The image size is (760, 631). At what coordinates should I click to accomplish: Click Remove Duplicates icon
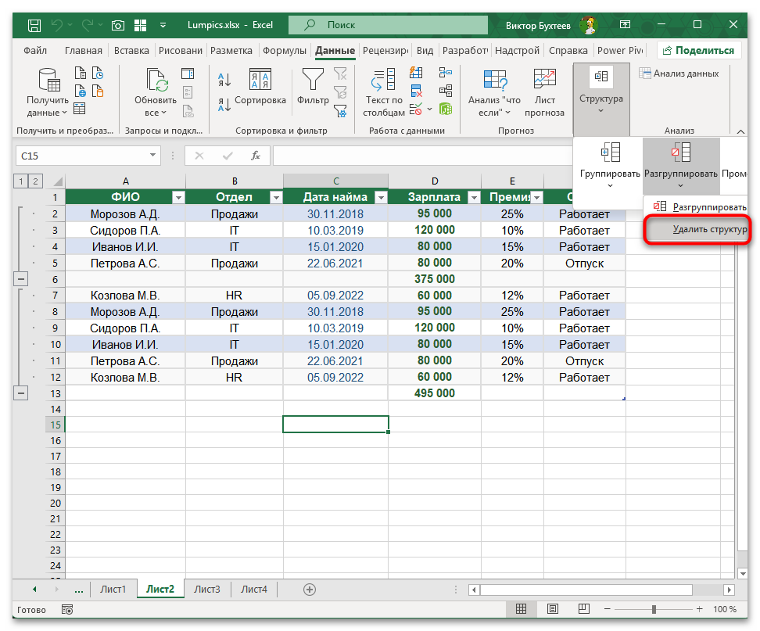click(x=416, y=91)
